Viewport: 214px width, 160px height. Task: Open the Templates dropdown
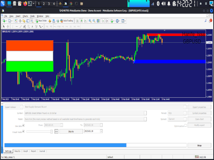pyautogui.click(x=123, y=21)
